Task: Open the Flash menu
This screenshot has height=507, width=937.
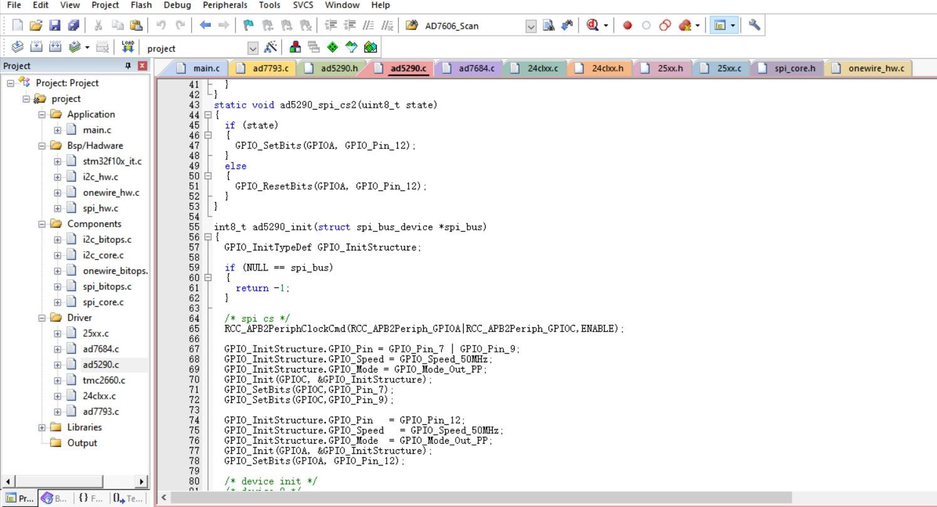Action: (141, 5)
